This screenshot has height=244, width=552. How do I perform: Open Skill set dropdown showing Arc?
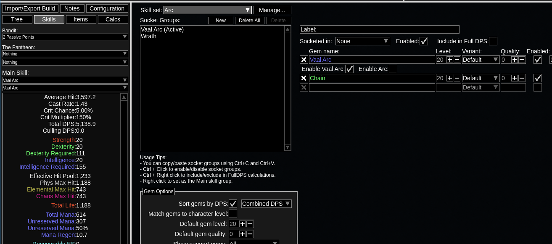point(208,10)
